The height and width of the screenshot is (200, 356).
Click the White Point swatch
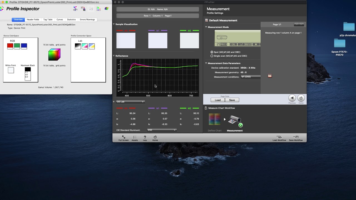tap(11, 70)
